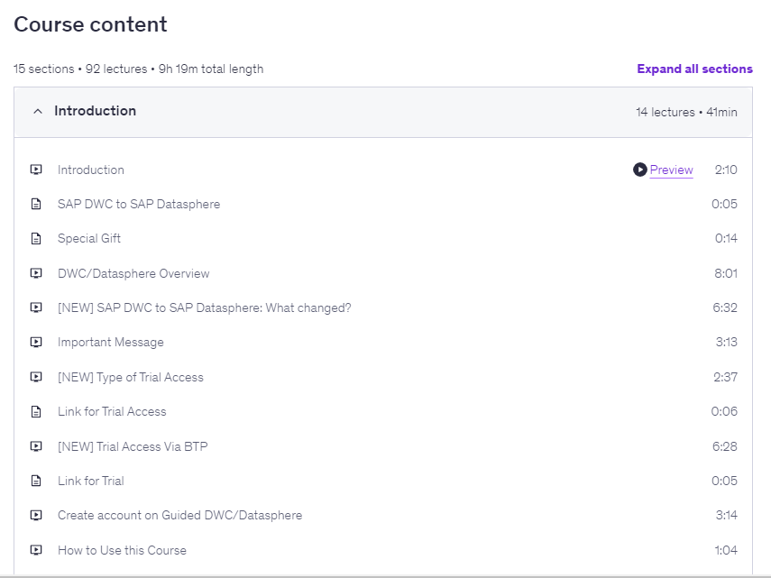Click the video icon beside the Introduction lecture
The width and height of the screenshot is (771, 578).
tap(36, 170)
